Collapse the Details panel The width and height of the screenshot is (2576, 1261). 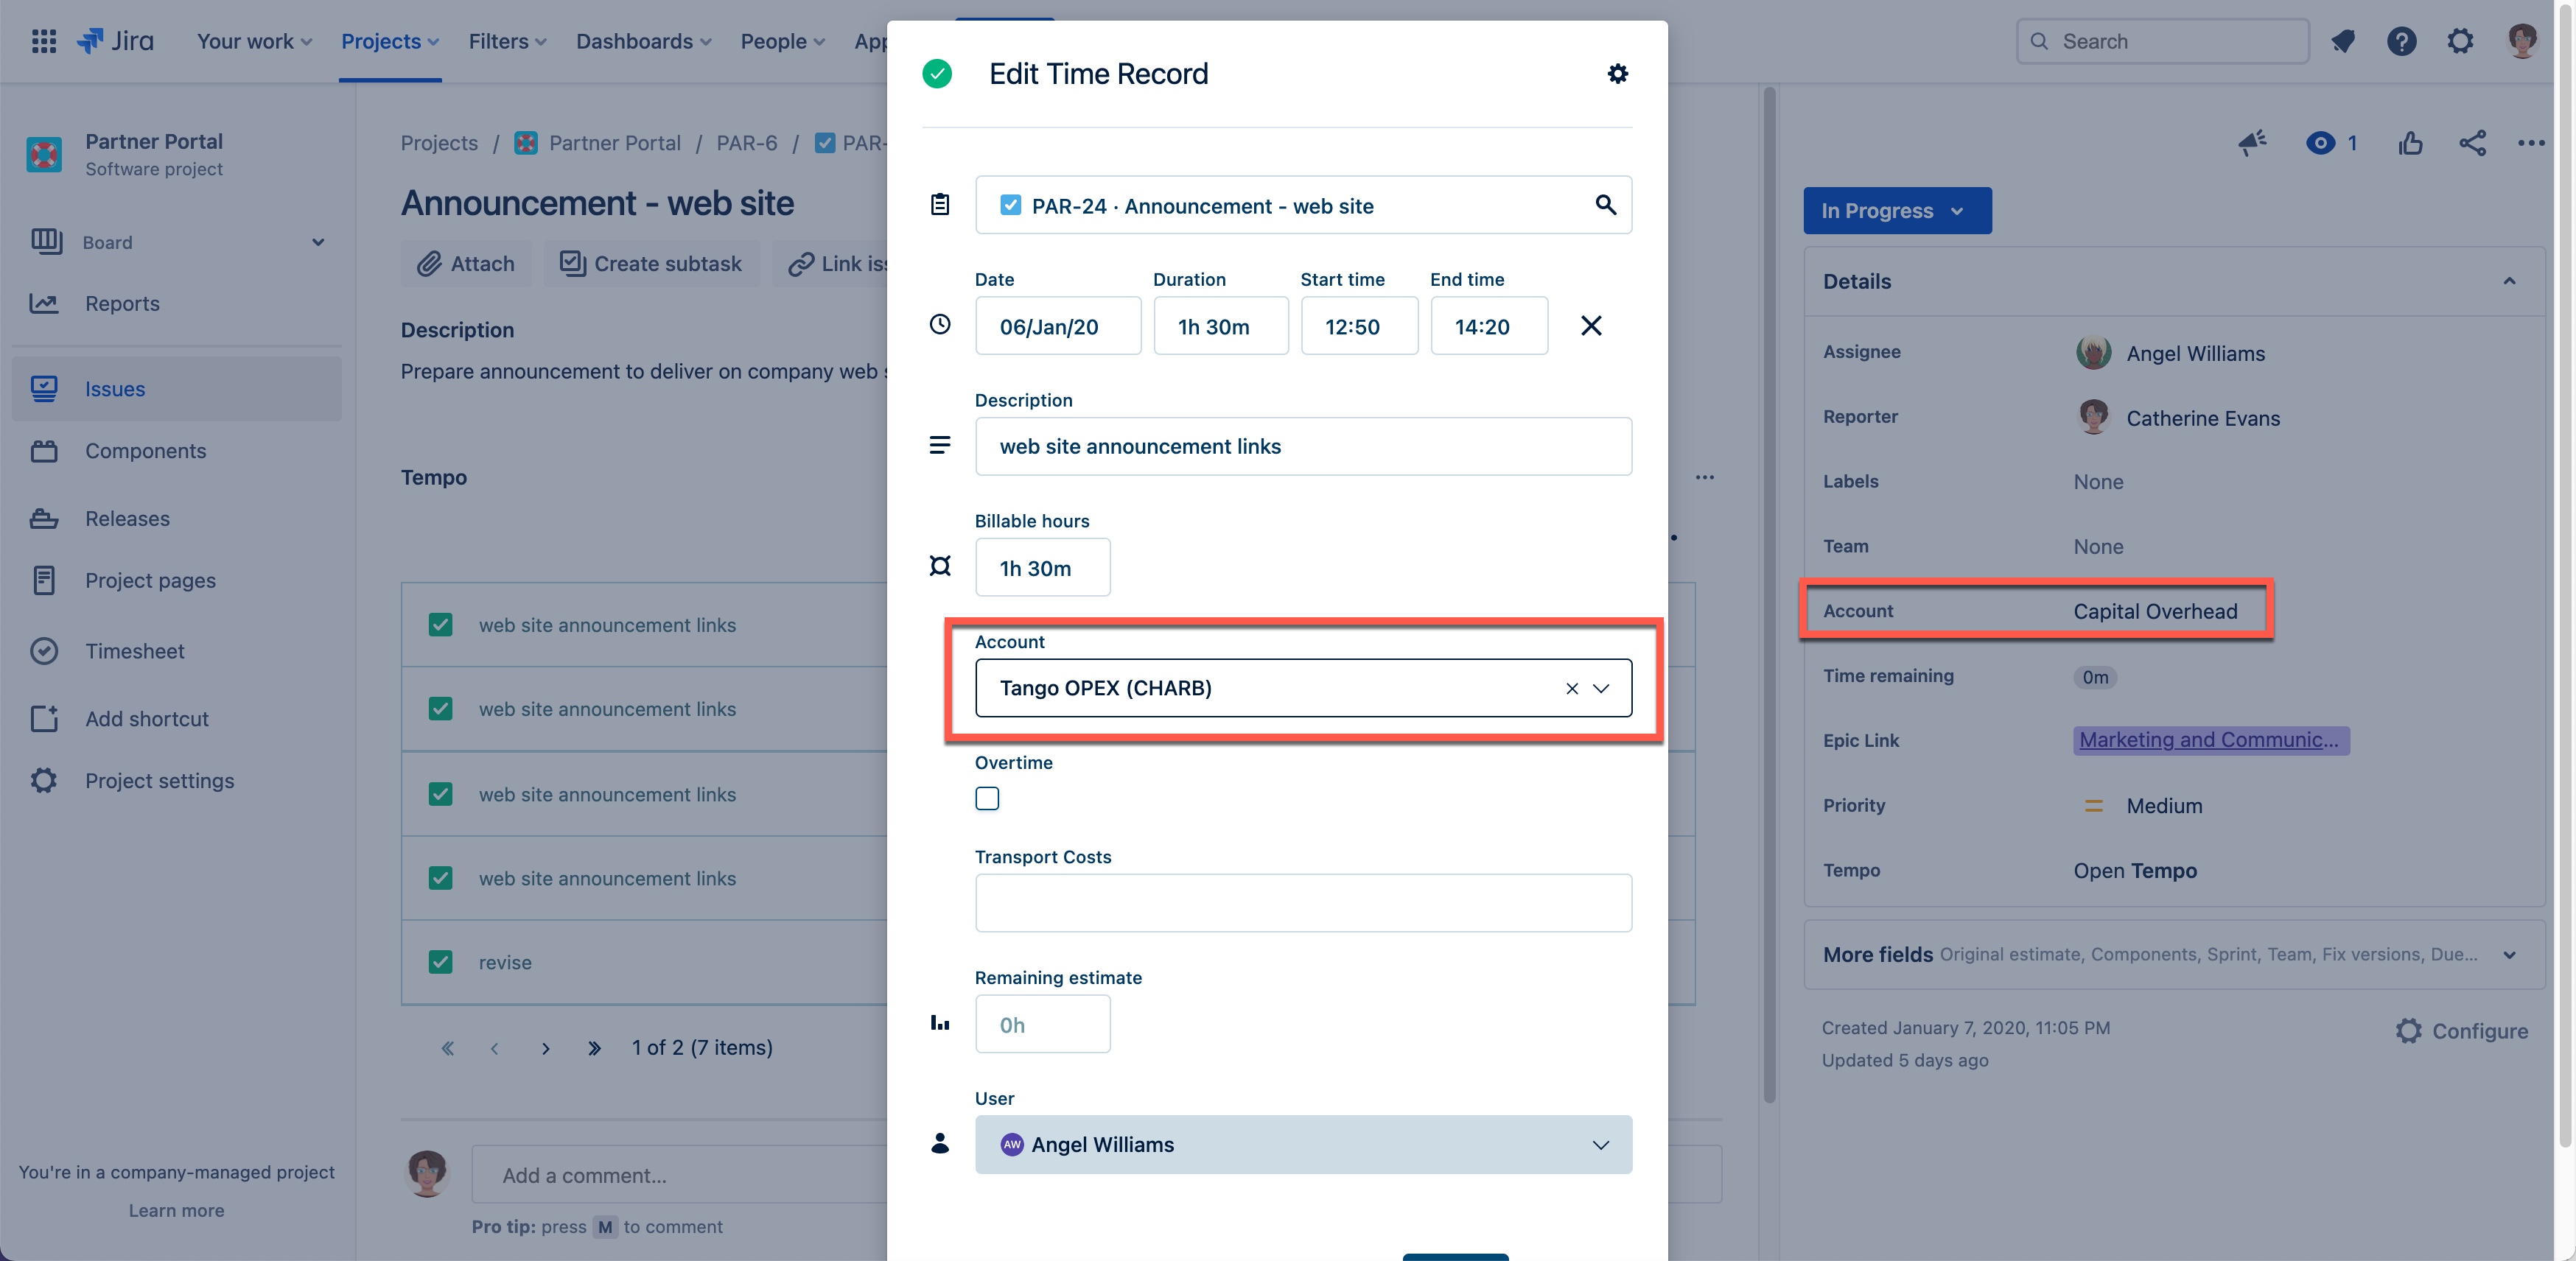pyautogui.click(x=2509, y=281)
